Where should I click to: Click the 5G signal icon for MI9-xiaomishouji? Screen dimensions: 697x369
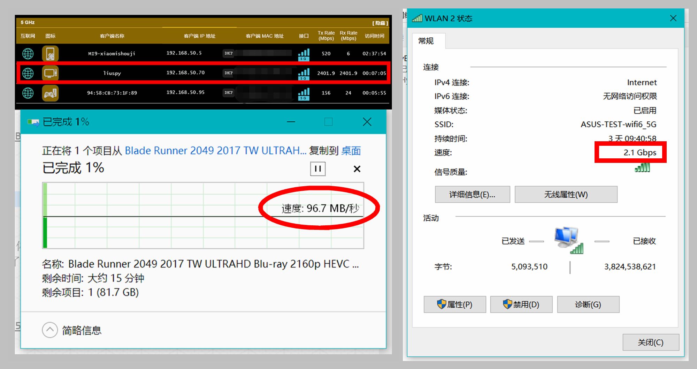(x=304, y=55)
